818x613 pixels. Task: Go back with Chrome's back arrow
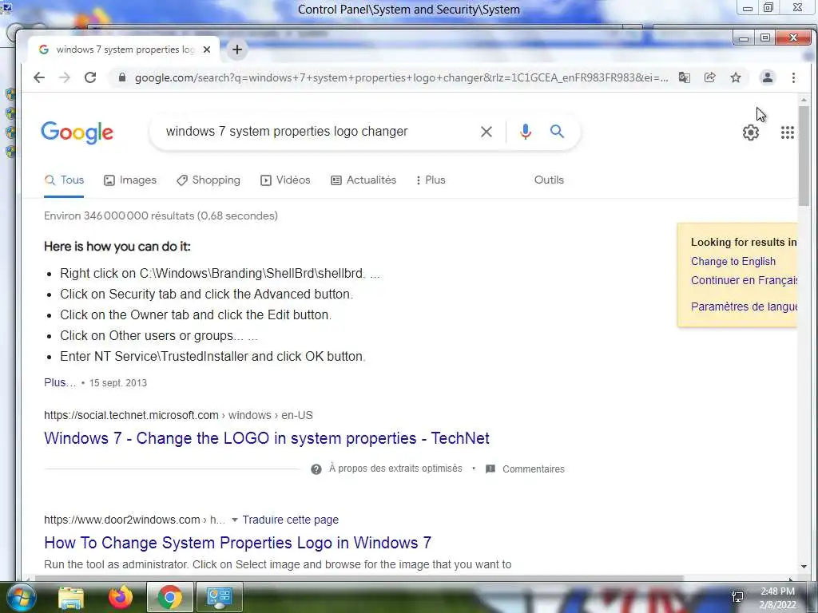point(39,77)
